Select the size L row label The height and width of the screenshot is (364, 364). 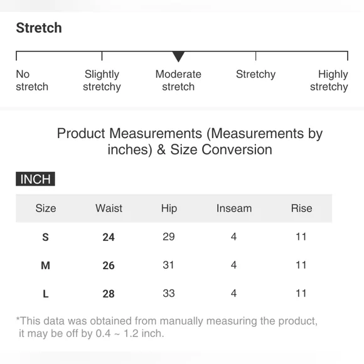(x=45, y=294)
